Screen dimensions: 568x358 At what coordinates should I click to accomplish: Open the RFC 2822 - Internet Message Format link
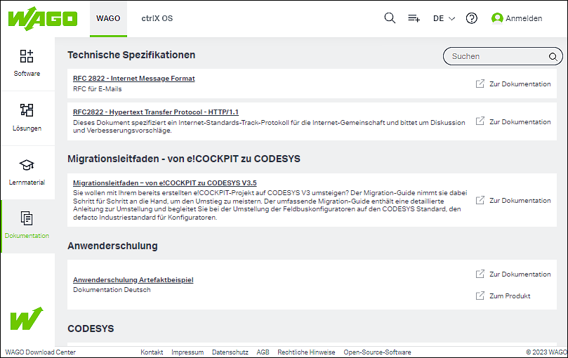pos(133,78)
